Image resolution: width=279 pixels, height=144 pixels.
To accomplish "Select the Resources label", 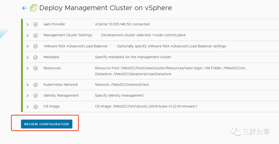I will pyautogui.click(x=52, y=68).
